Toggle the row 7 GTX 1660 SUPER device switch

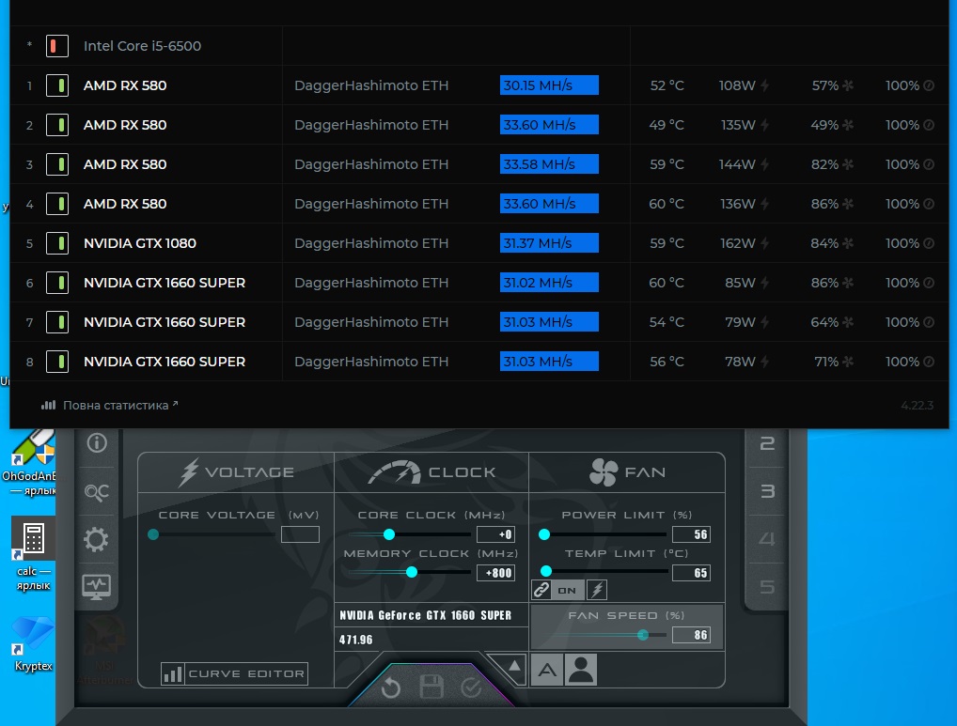pyautogui.click(x=57, y=322)
